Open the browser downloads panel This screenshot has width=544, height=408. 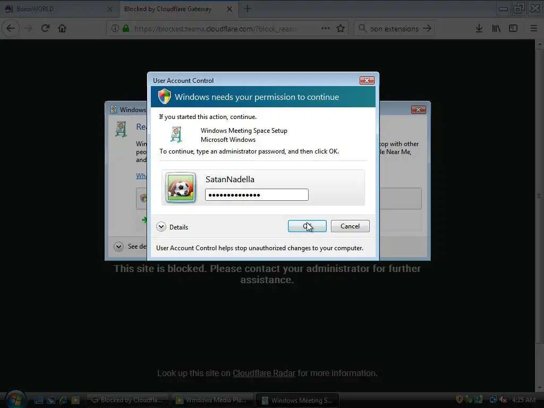click(x=479, y=29)
